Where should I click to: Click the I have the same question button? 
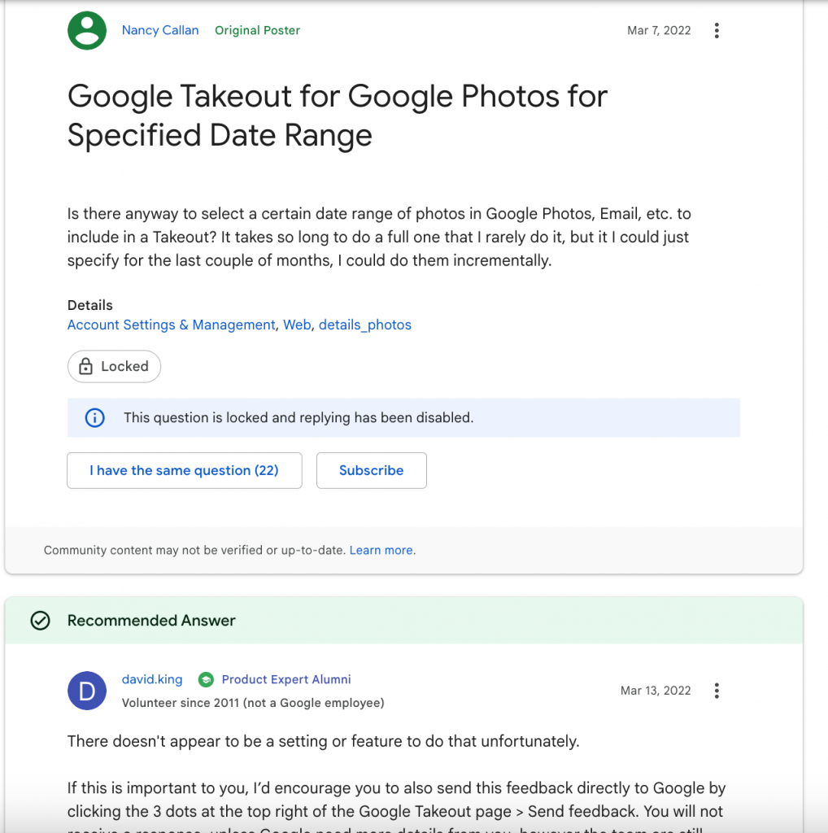[x=185, y=471]
